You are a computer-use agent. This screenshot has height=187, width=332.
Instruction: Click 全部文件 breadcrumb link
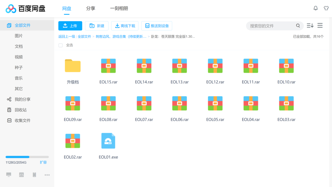click(x=84, y=36)
